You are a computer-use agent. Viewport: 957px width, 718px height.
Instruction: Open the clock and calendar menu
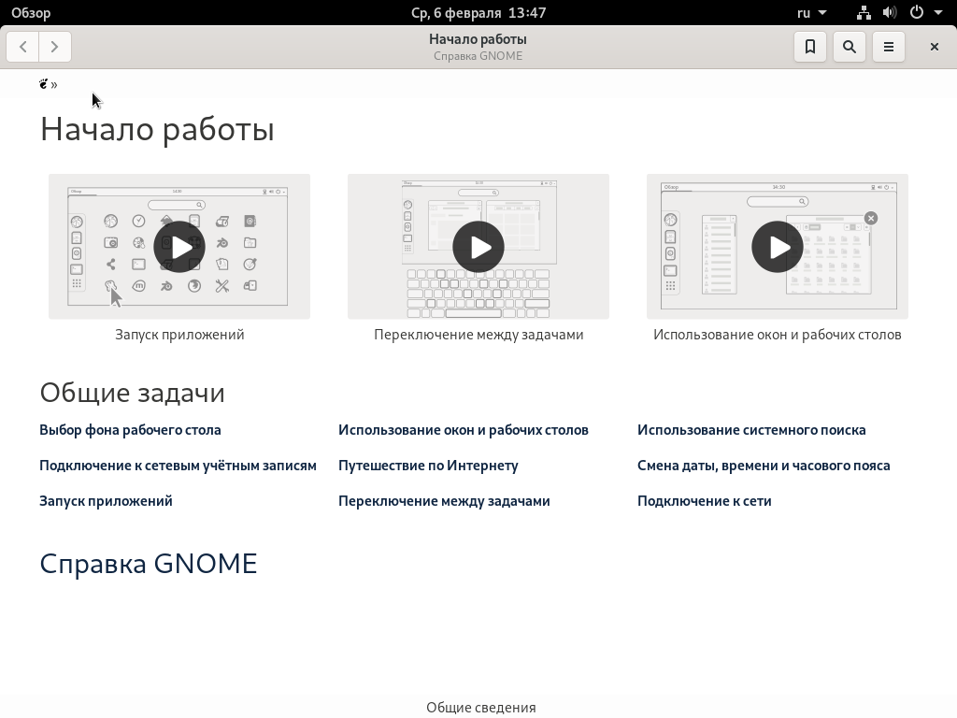click(478, 13)
